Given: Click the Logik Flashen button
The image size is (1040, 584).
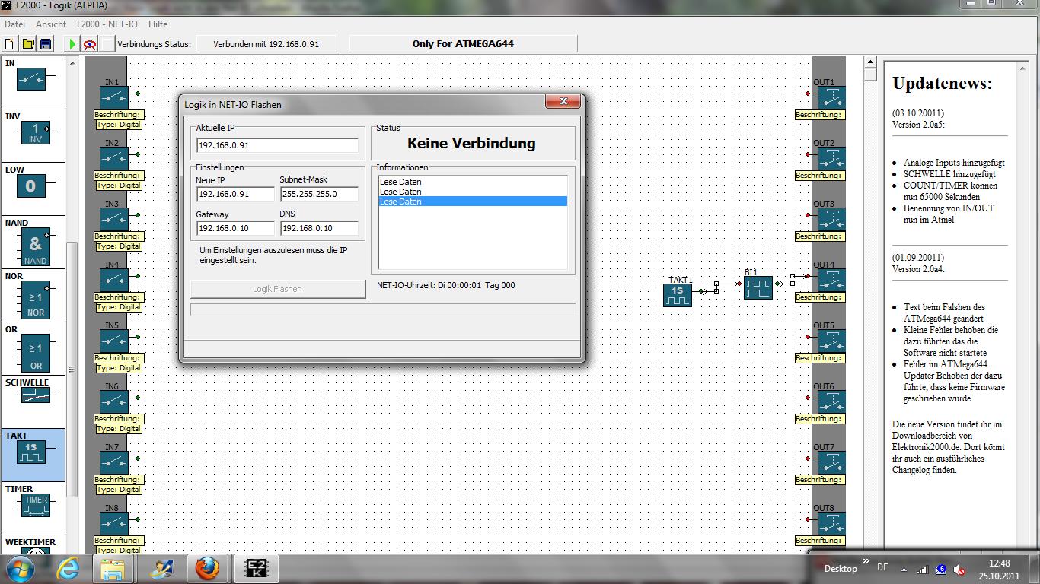Looking at the screenshot, I should 277,289.
